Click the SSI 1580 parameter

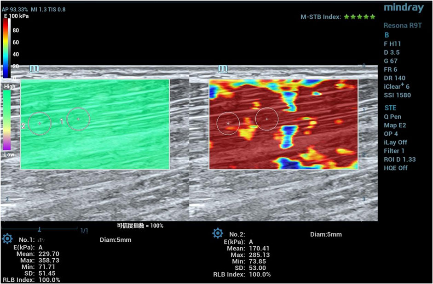397,95
